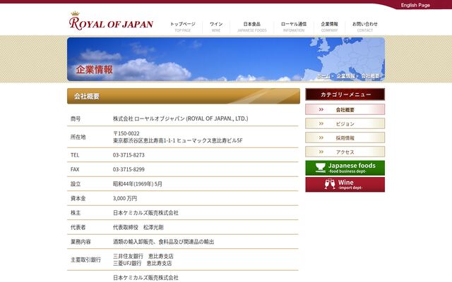This screenshot has width=452, height=282.
Task: Open the ローヤル通信 navigation item
Action: [x=294, y=27]
